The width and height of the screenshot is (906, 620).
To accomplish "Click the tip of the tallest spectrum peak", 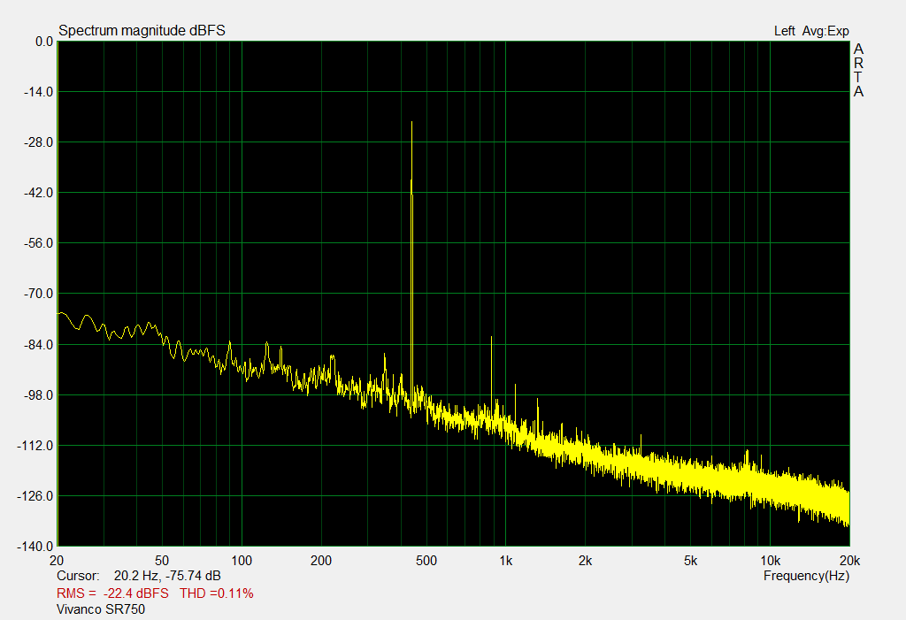I will [x=411, y=123].
